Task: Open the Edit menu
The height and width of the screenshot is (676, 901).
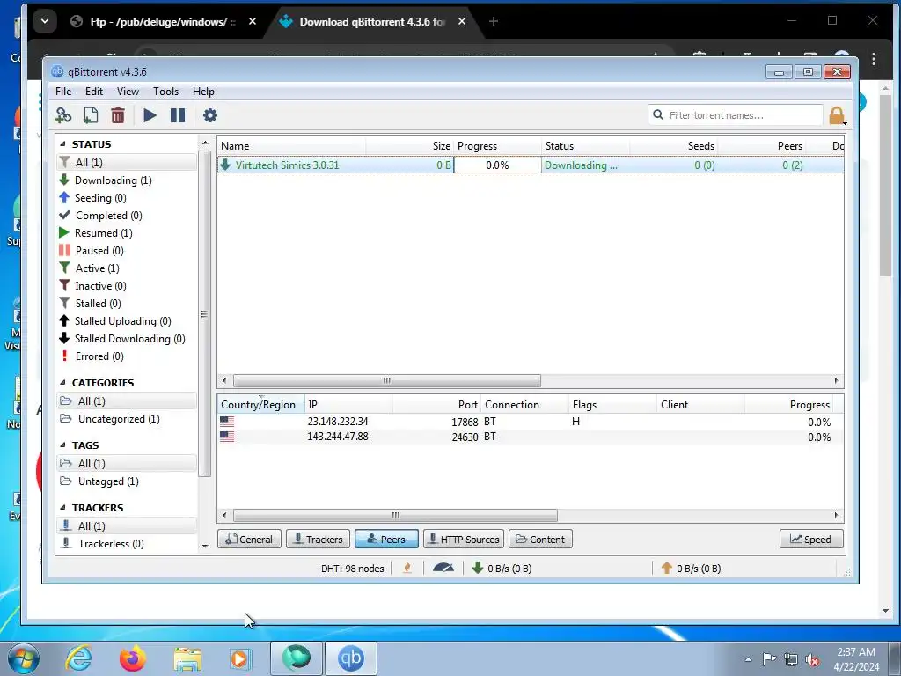Action: point(93,92)
